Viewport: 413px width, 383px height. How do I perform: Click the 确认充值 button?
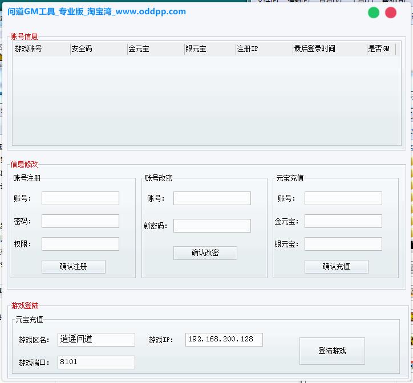[x=336, y=267]
